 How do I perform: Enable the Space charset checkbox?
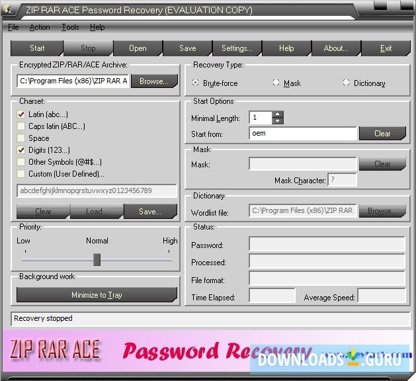21,138
